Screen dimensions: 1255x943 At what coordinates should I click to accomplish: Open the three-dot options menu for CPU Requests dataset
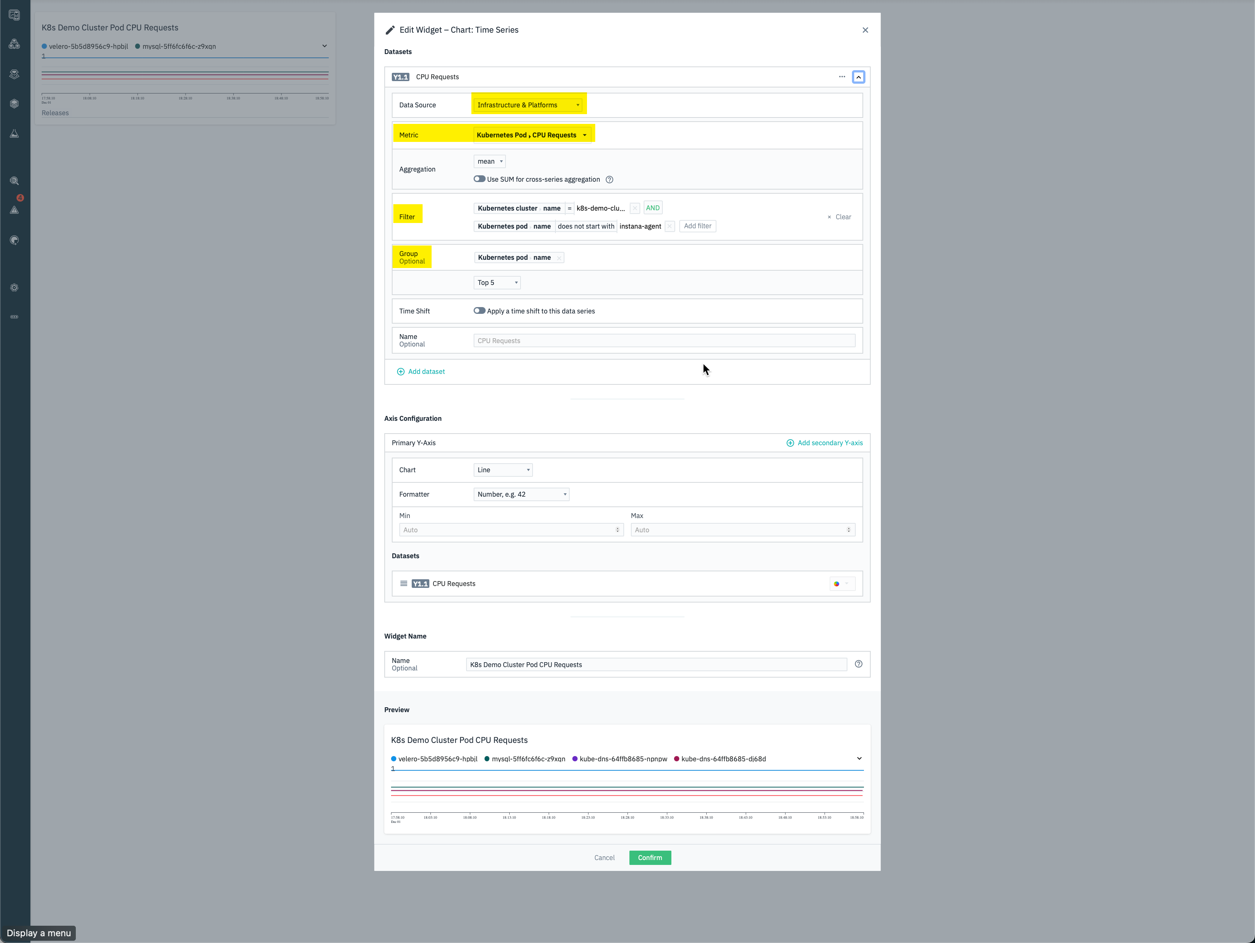(842, 77)
